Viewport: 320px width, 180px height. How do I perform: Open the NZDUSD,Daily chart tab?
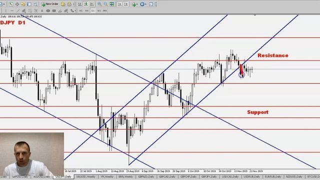coord(294,176)
